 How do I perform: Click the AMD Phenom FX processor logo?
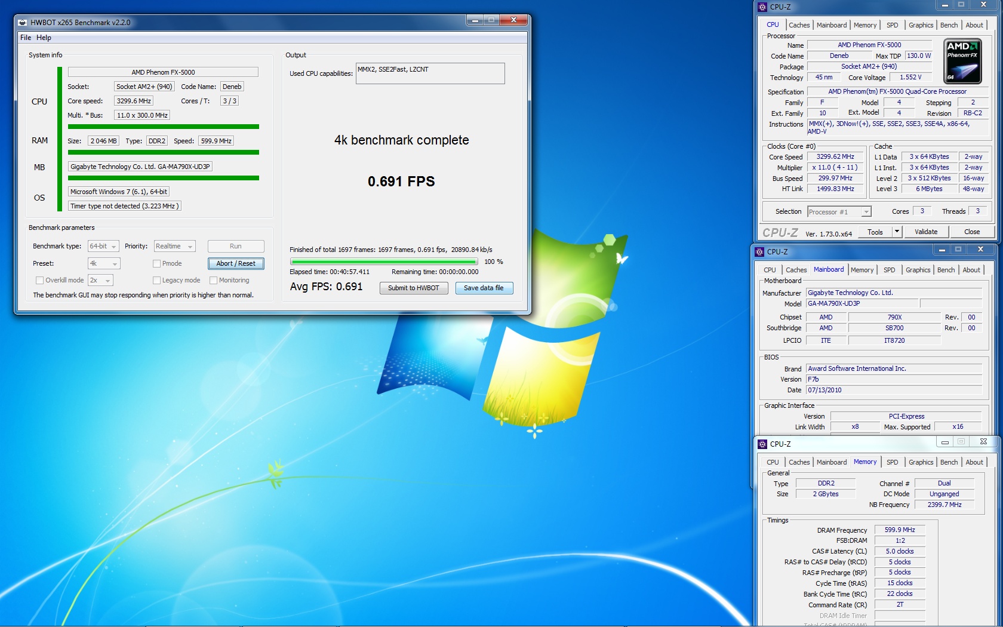(x=963, y=61)
